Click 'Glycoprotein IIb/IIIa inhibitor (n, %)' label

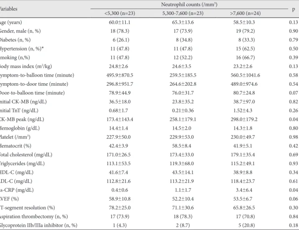pos(38,225)
